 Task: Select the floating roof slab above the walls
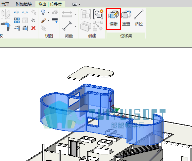coord(91,73)
